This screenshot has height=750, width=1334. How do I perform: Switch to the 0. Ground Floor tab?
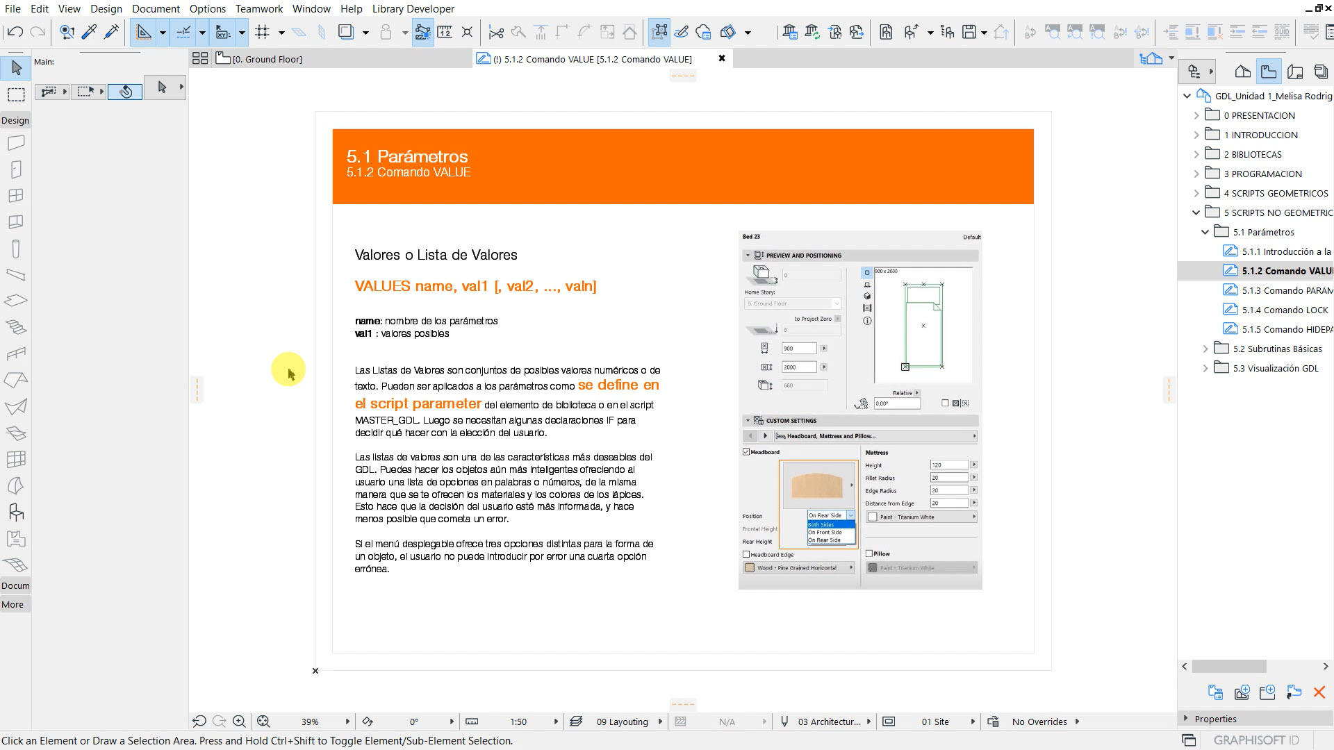pyautogui.click(x=267, y=60)
